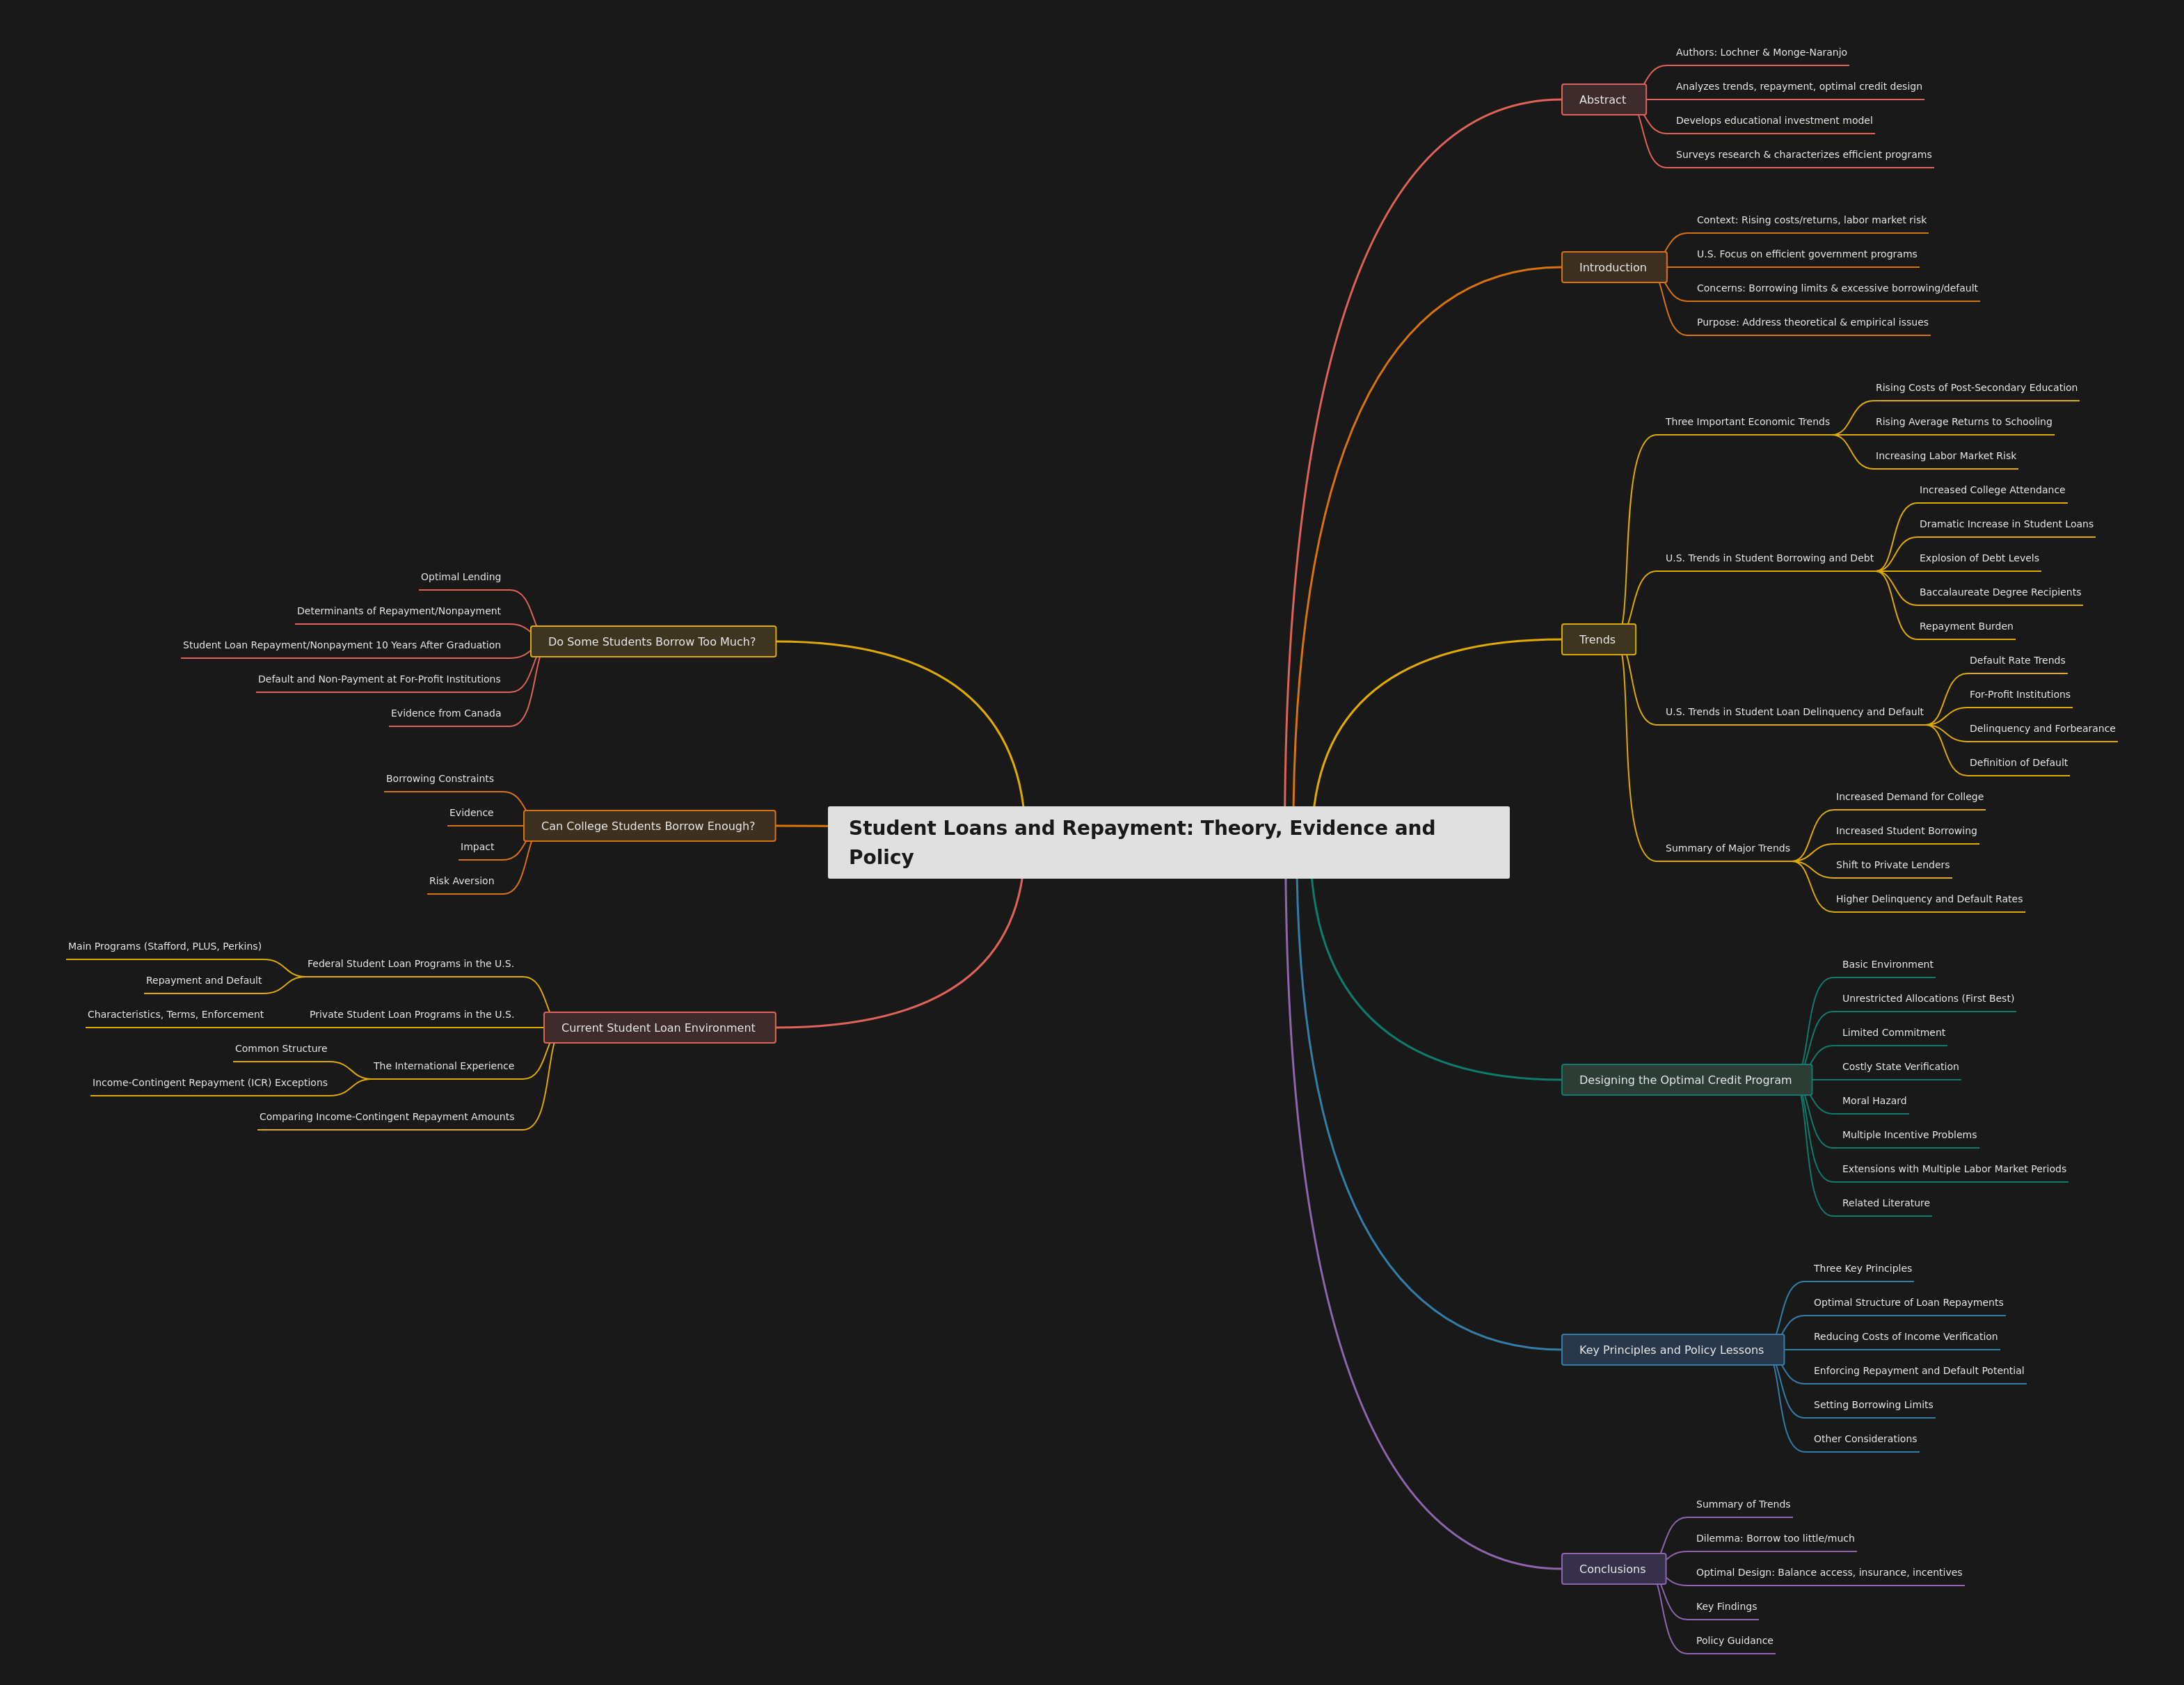The image size is (2184, 1685).
Task: Open Designing the Optimal Credit Program node
Action: click(1685, 1080)
